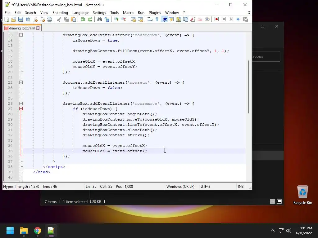Click the 'drawingBoxContext.stroke();' code line

tap(116, 135)
